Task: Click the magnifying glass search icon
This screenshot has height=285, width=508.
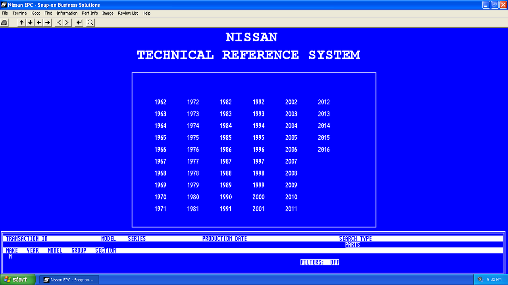Action: [x=90, y=23]
